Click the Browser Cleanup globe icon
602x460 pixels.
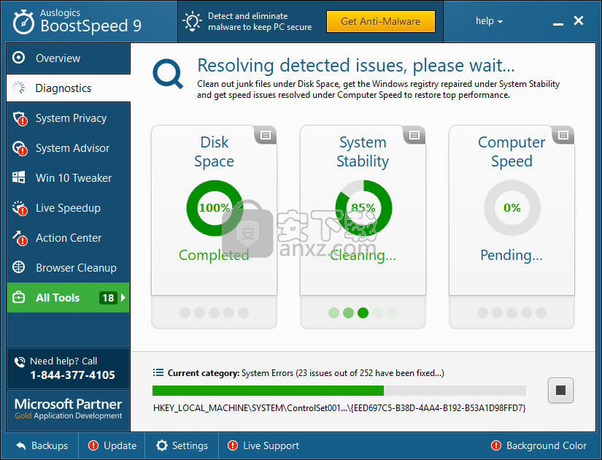point(18,267)
